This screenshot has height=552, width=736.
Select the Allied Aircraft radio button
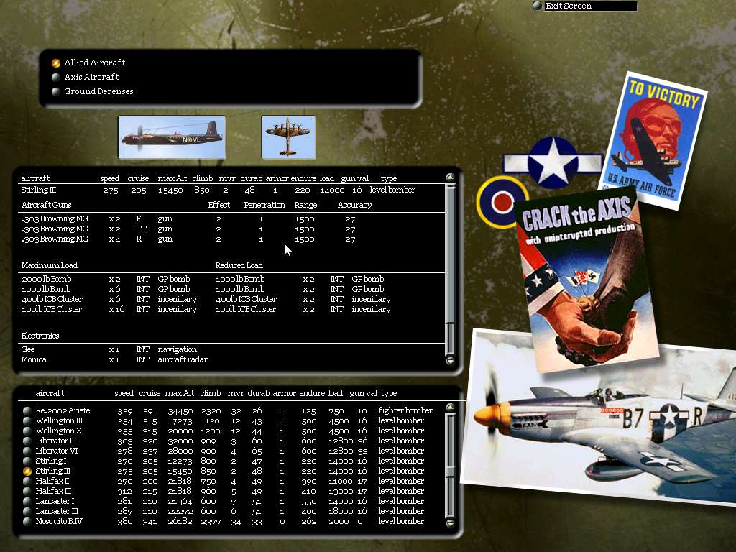tap(56, 63)
